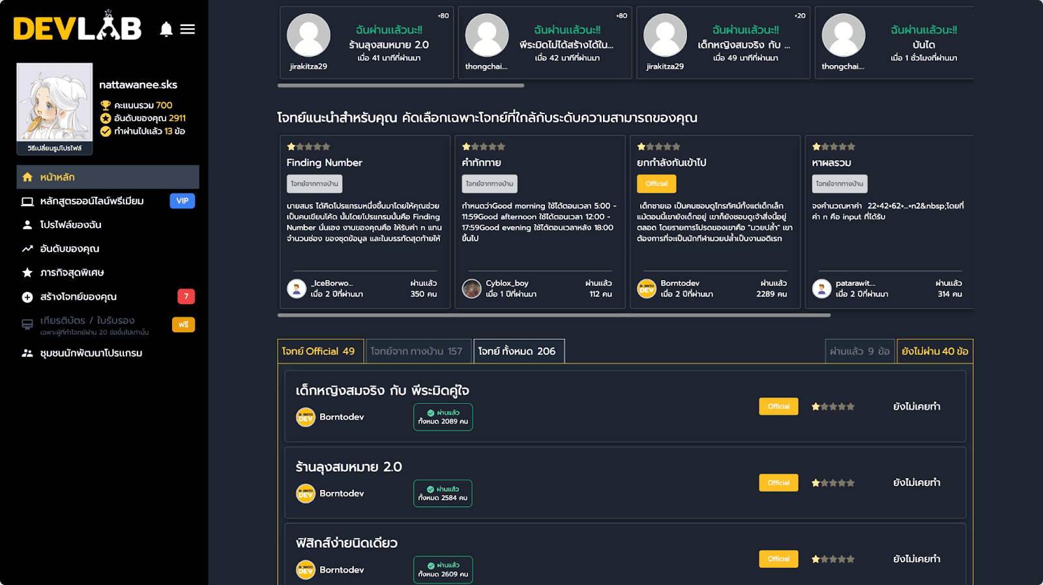Click the nattawanee.sks profile avatar image
The image size is (1043, 585).
tap(55, 102)
